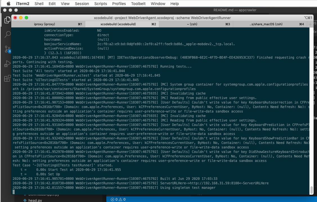Open the Scripts menu
Screen dimensions: 317x202
click(100, 4)
